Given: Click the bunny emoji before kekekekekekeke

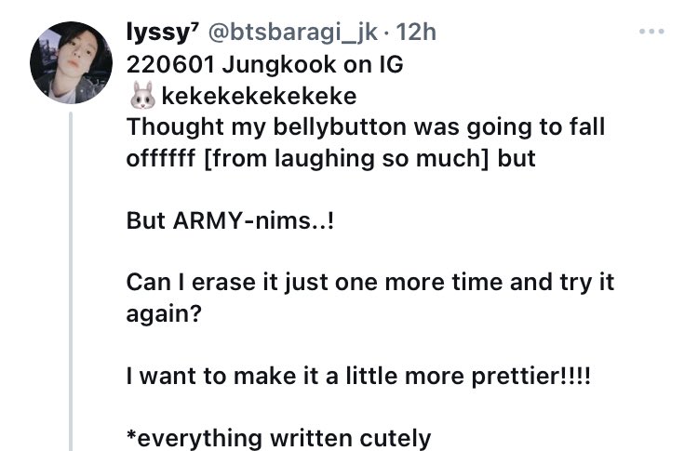Looking at the screenshot, I should [x=142, y=95].
